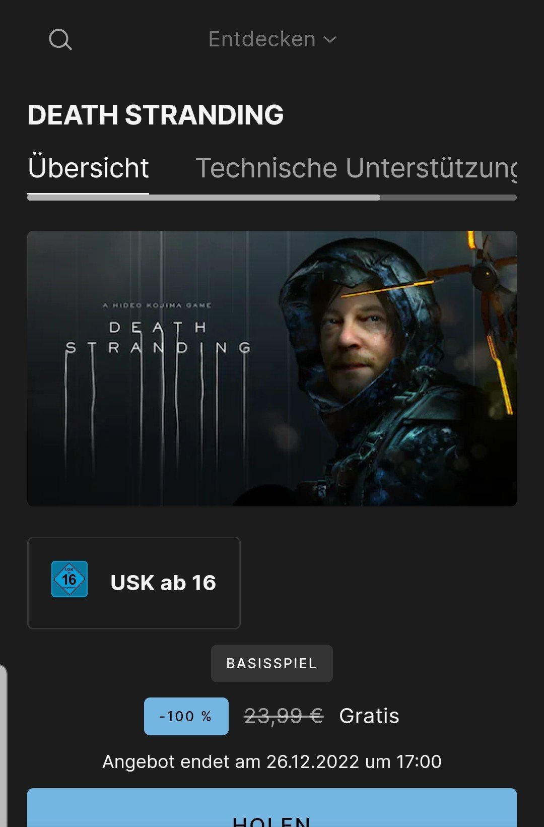The height and width of the screenshot is (827, 544).
Task: Click the DEATH STRANDING page title
Action: click(156, 115)
